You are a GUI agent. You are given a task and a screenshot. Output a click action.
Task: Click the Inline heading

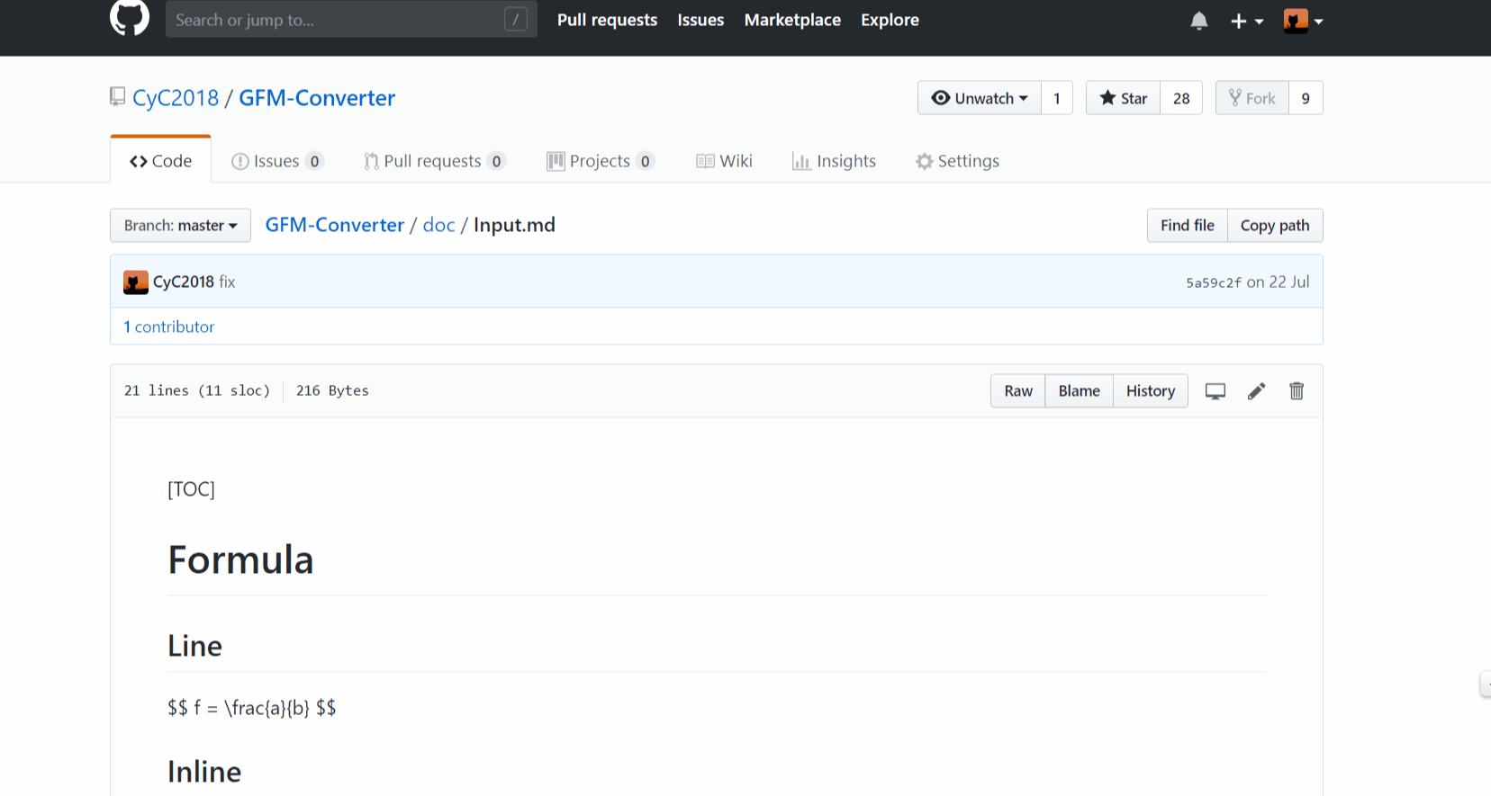coord(204,772)
